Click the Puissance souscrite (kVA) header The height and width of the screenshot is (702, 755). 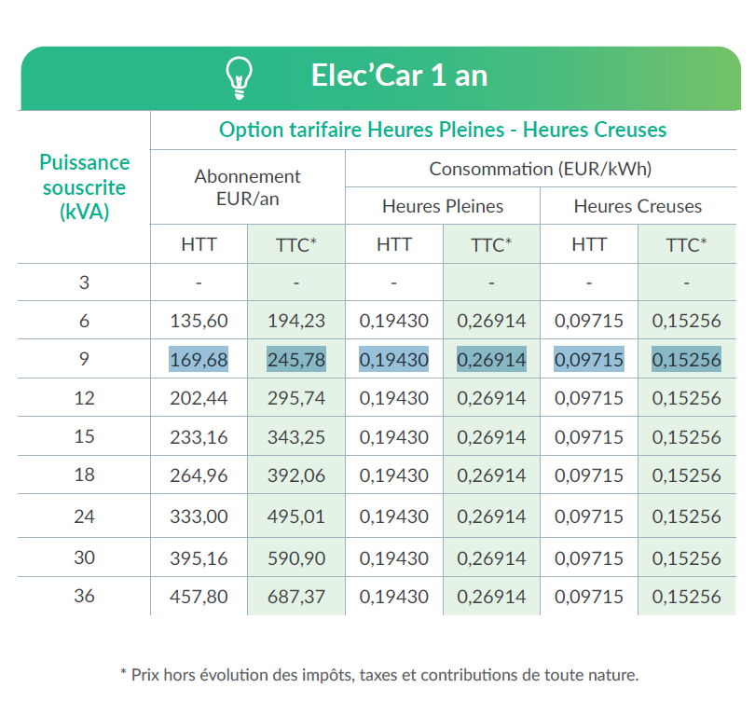coord(84,187)
